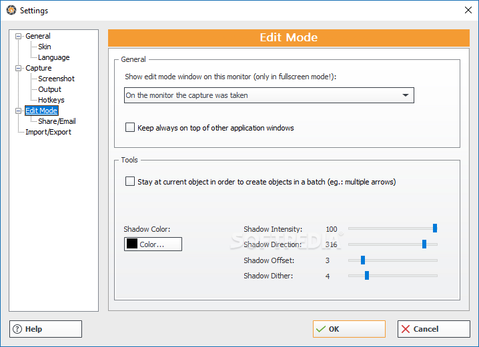479x347 pixels.
Task: Click 'On the monitor the capture was taken' text
Action: [187, 95]
